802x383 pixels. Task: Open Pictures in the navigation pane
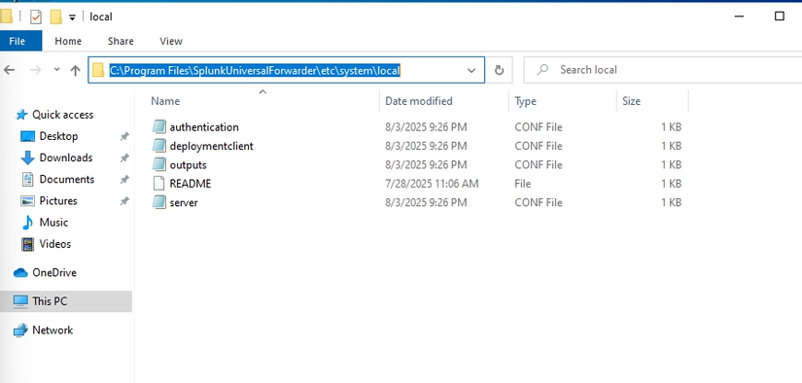[58, 200]
